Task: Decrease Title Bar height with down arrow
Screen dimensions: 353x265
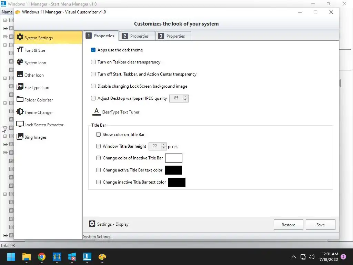Action: pyautogui.click(x=164, y=148)
